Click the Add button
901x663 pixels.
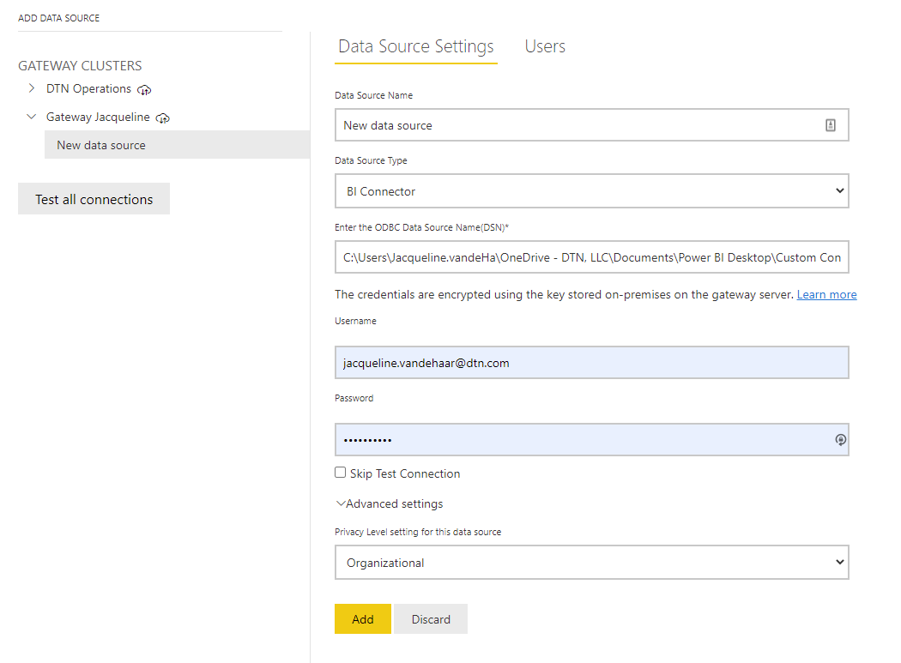363,619
